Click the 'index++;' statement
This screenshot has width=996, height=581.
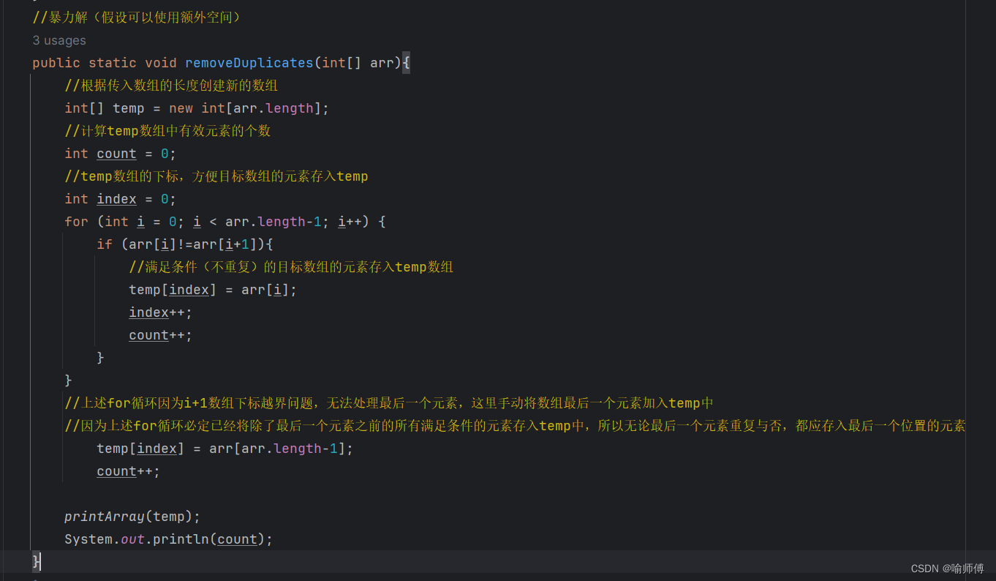pos(161,312)
